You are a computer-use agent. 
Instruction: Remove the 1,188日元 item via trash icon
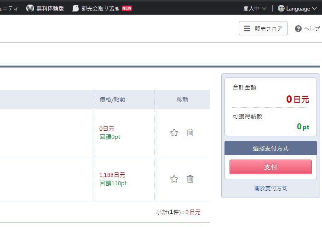[x=190, y=179]
